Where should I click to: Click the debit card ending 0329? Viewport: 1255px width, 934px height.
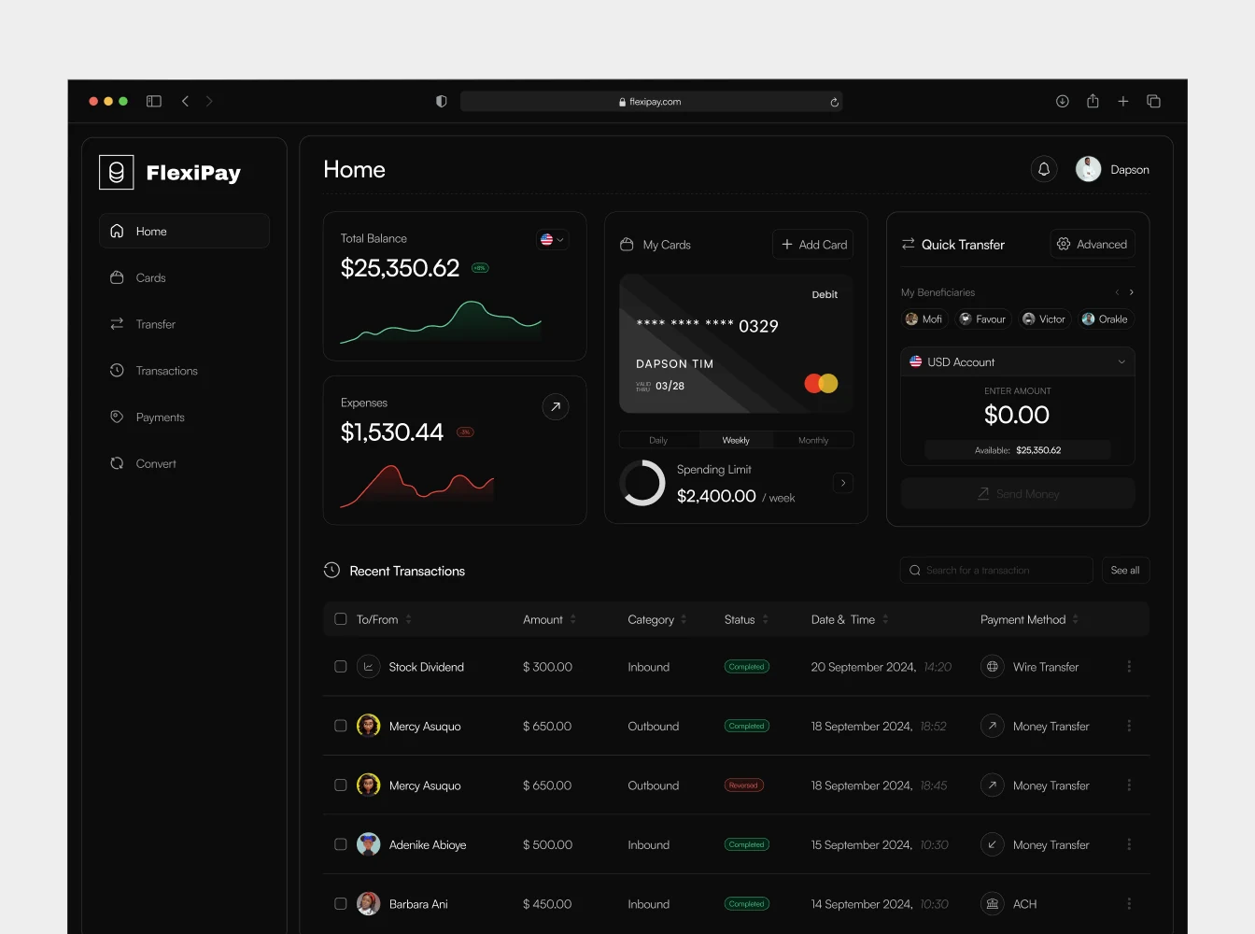coord(736,344)
